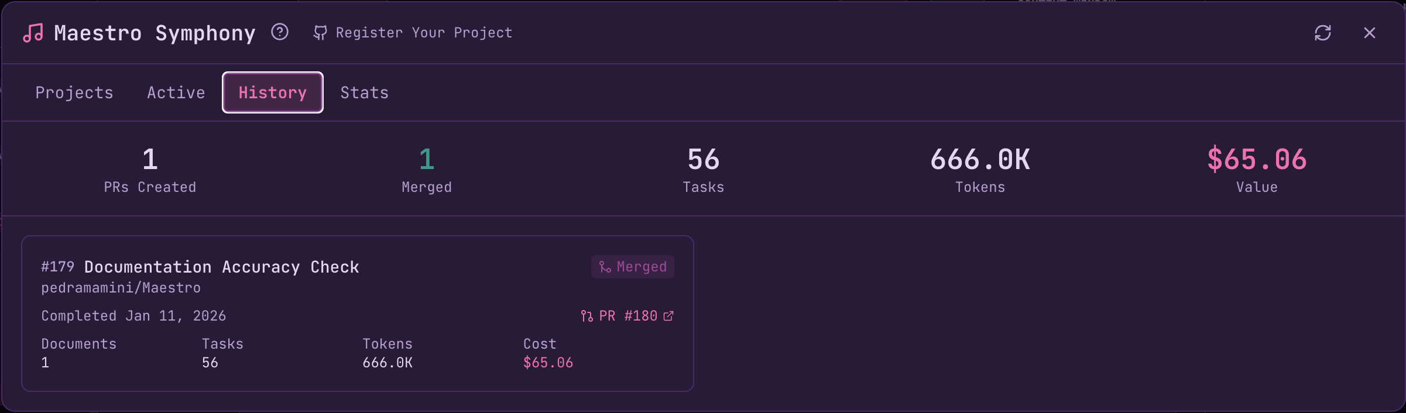
Task: Open help via the question mark icon
Action: pos(280,32)
